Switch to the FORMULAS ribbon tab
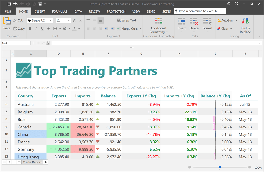 (x=60, y=11)
